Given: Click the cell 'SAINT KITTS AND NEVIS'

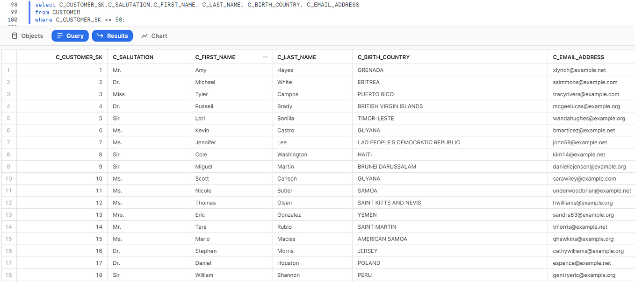Looking at the screenshot, I should pos(389,203).
